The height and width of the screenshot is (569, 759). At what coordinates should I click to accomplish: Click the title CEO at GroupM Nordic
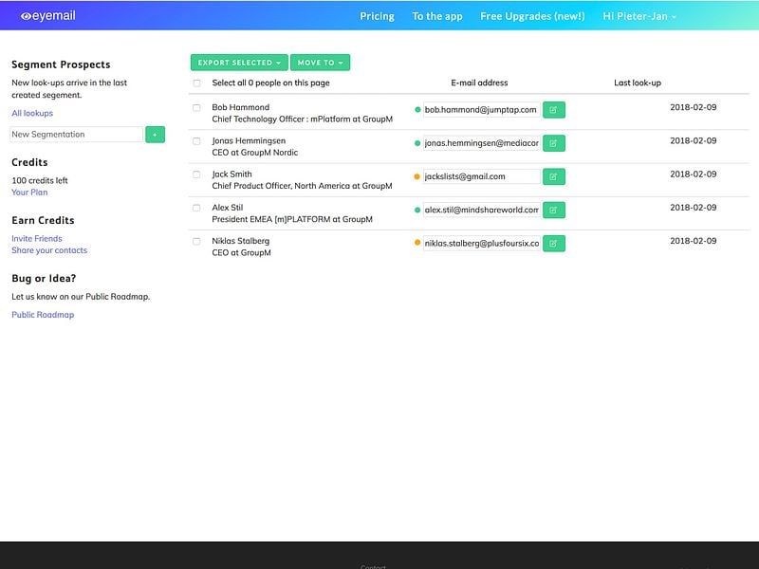(254, 153)
